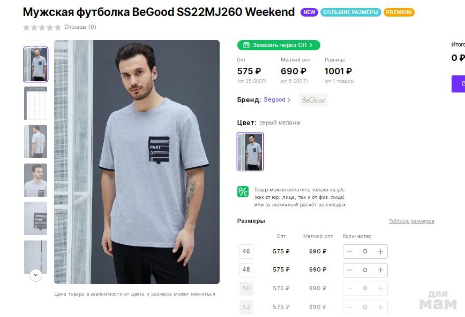
Task: Click the star rating icons
Action: [x=42, y=27]
